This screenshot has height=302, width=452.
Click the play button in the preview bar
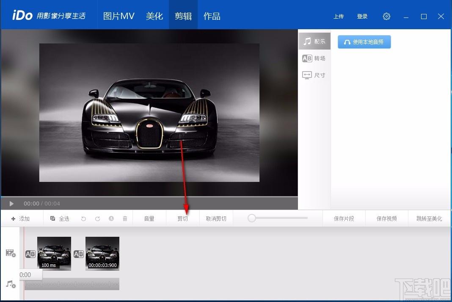pos(11,204)
